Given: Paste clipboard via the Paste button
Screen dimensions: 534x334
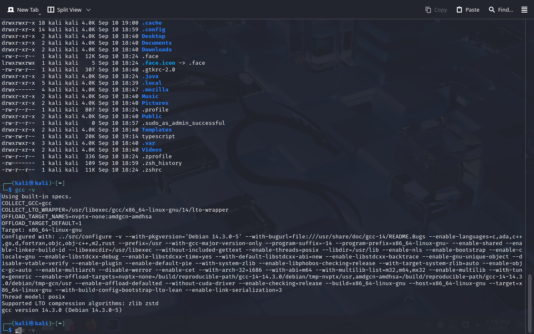Looking at the screenshot, I should click(468, 10).
